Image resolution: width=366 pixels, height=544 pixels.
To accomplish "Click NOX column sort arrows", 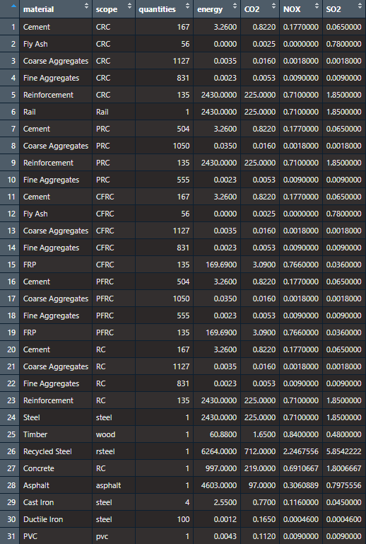I will [x=317, y=6].
